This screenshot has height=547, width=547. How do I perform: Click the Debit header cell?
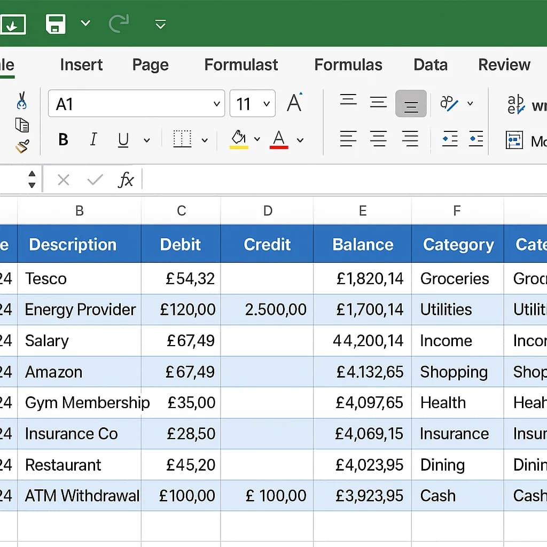coord(181,244)
